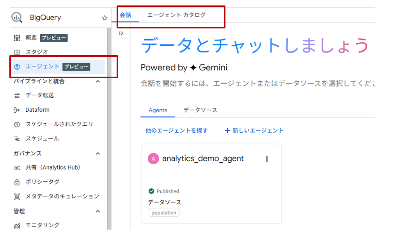Switch to the データソース tab

[200, 110]
